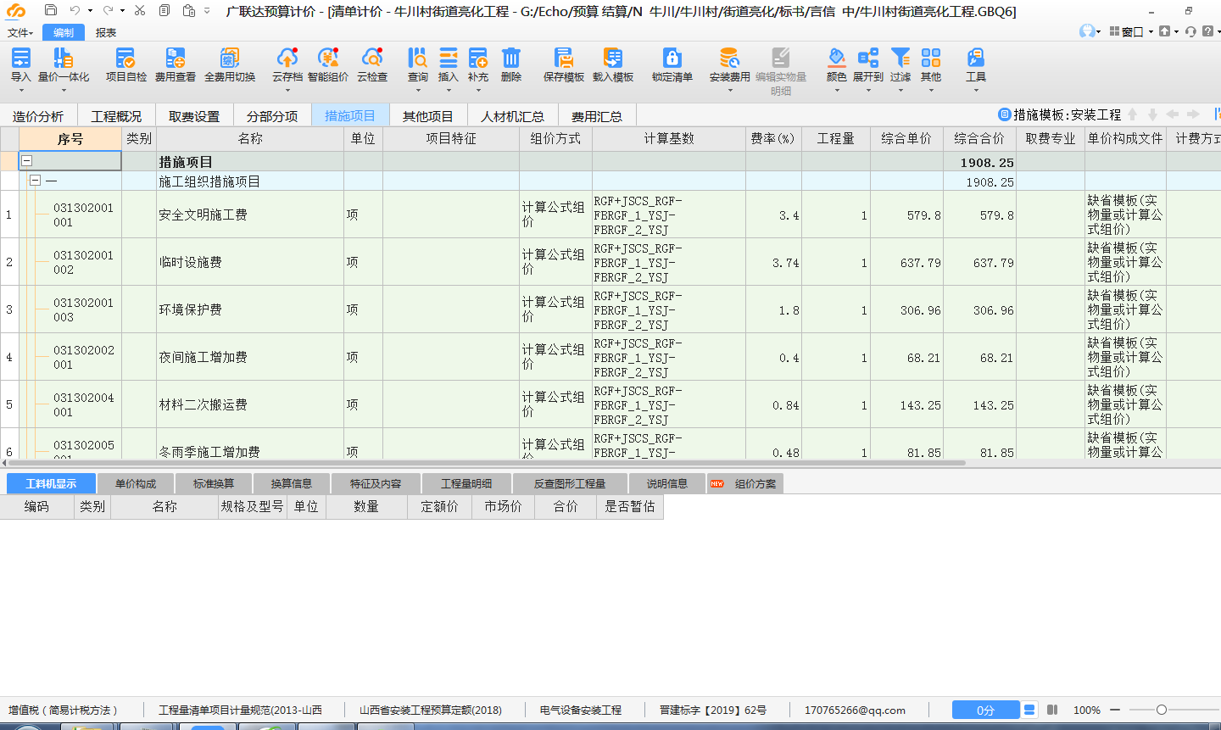Viewport: 1221px width, 730px height.
Task: Open 云存档 cloud archive
Action: pos(287,58)
